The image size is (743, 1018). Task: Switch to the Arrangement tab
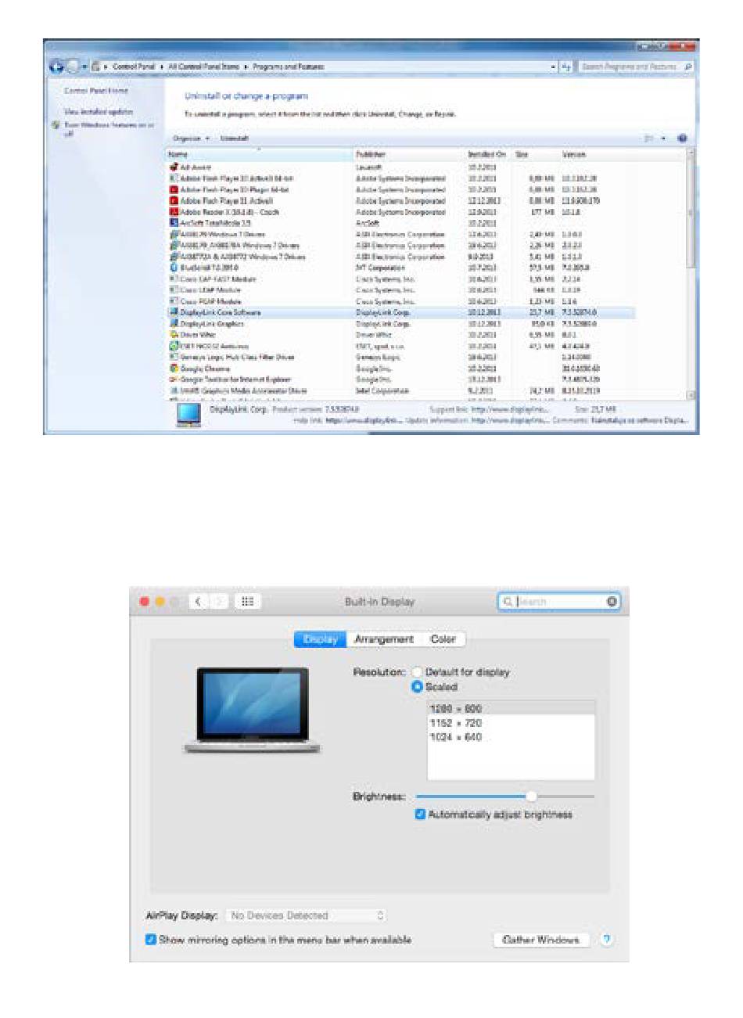[x=384, y=639]
